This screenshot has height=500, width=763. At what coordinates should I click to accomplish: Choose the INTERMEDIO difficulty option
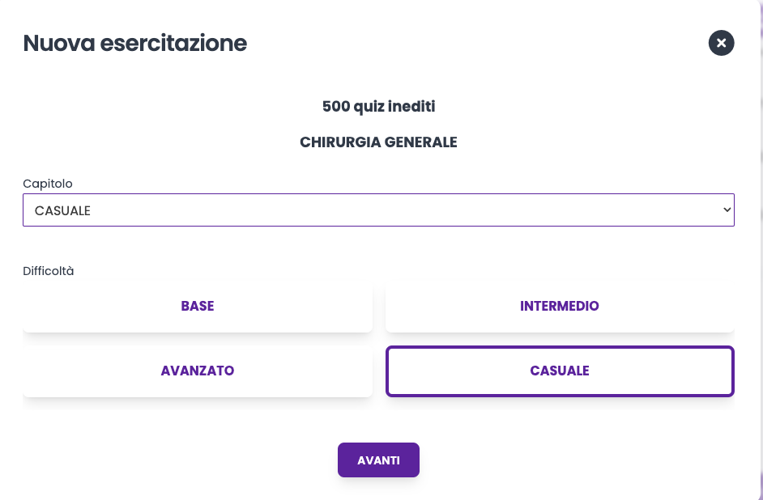pyautogui.click(x=560, y=307)
